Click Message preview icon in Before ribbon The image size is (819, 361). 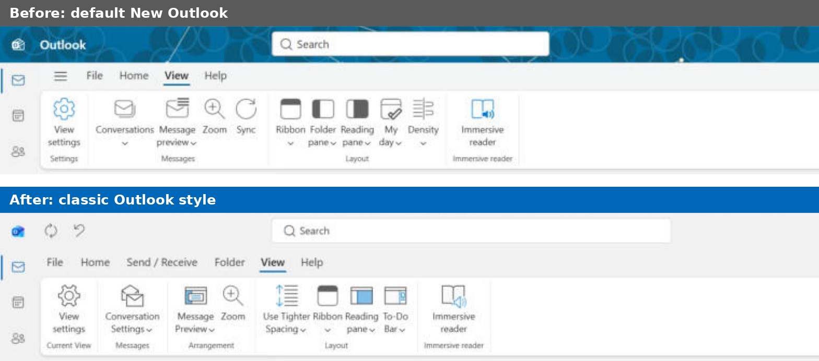pyautogui.click(x=178, y=109)
